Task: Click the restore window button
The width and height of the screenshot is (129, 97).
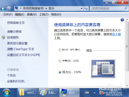Action: pyautogui.click(x=113, y=2)
